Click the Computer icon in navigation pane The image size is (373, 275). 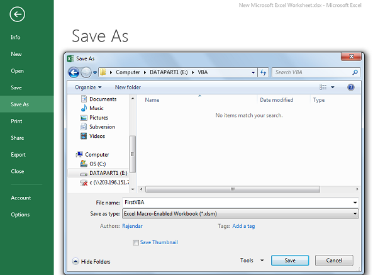(x=79, y=154)
